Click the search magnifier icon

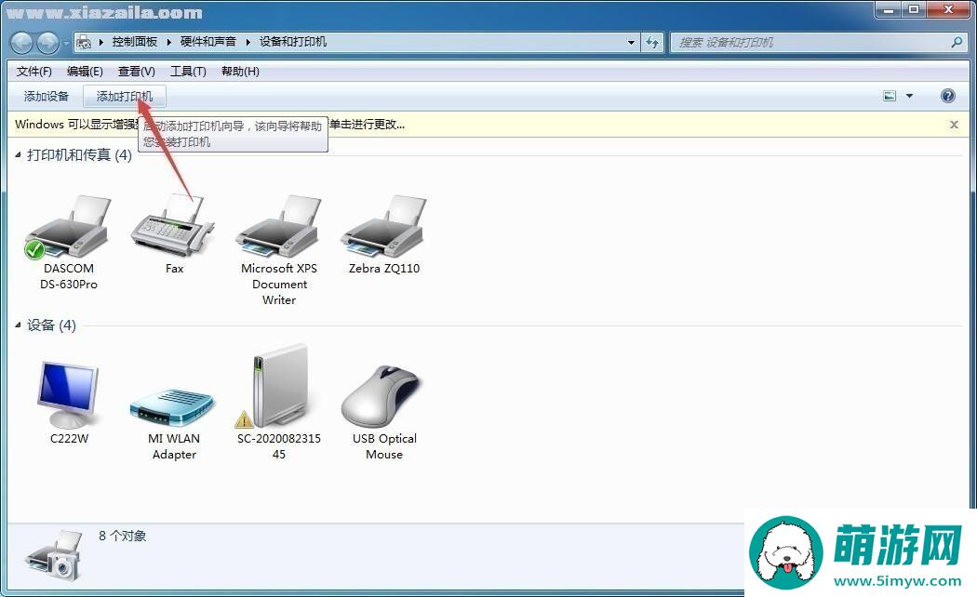click(x=957, y=43)
